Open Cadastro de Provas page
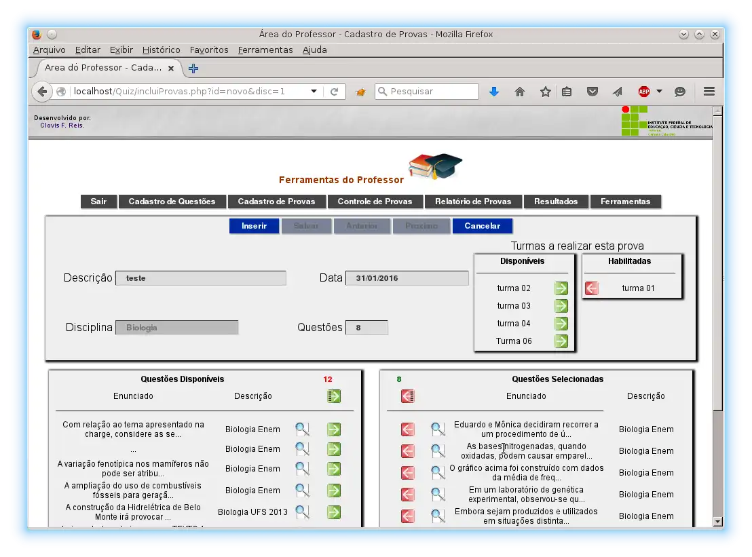This screenshot has width=752, height=557. [277, 201]
